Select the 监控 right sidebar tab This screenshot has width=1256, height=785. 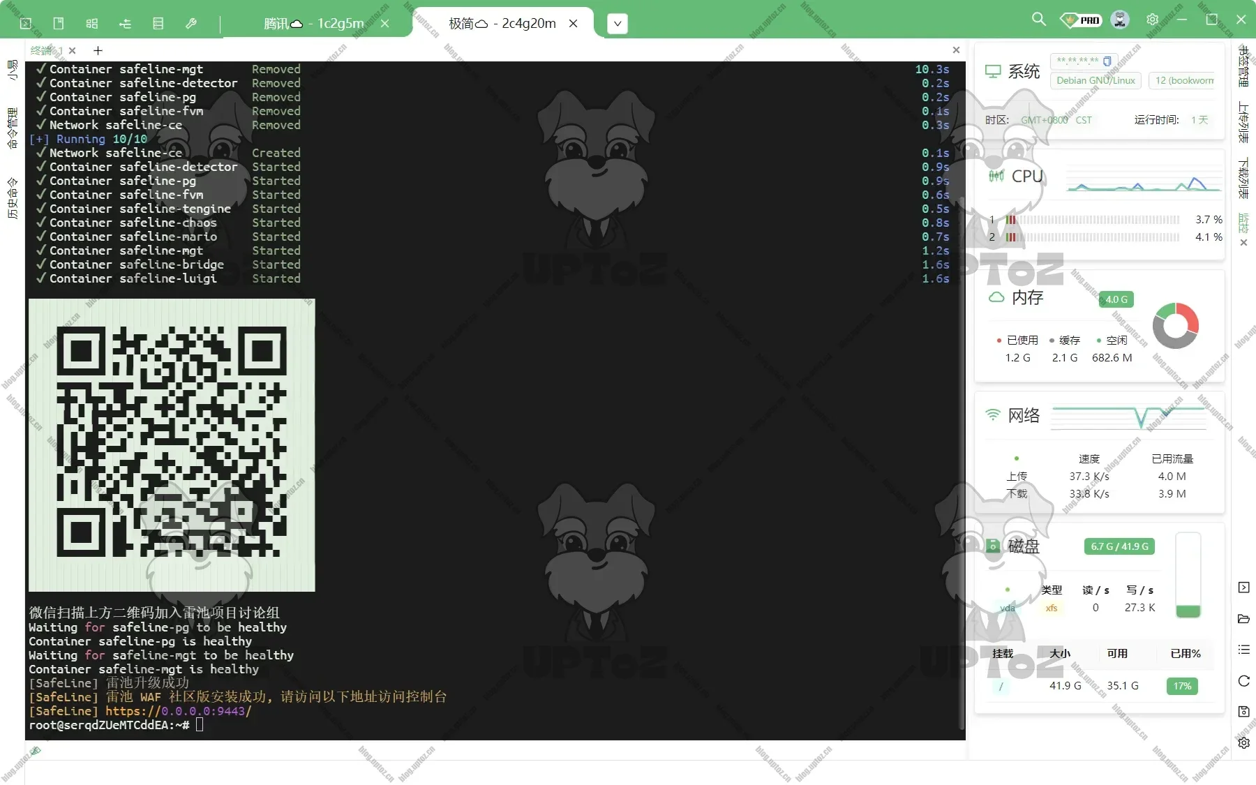[1243, 223]
